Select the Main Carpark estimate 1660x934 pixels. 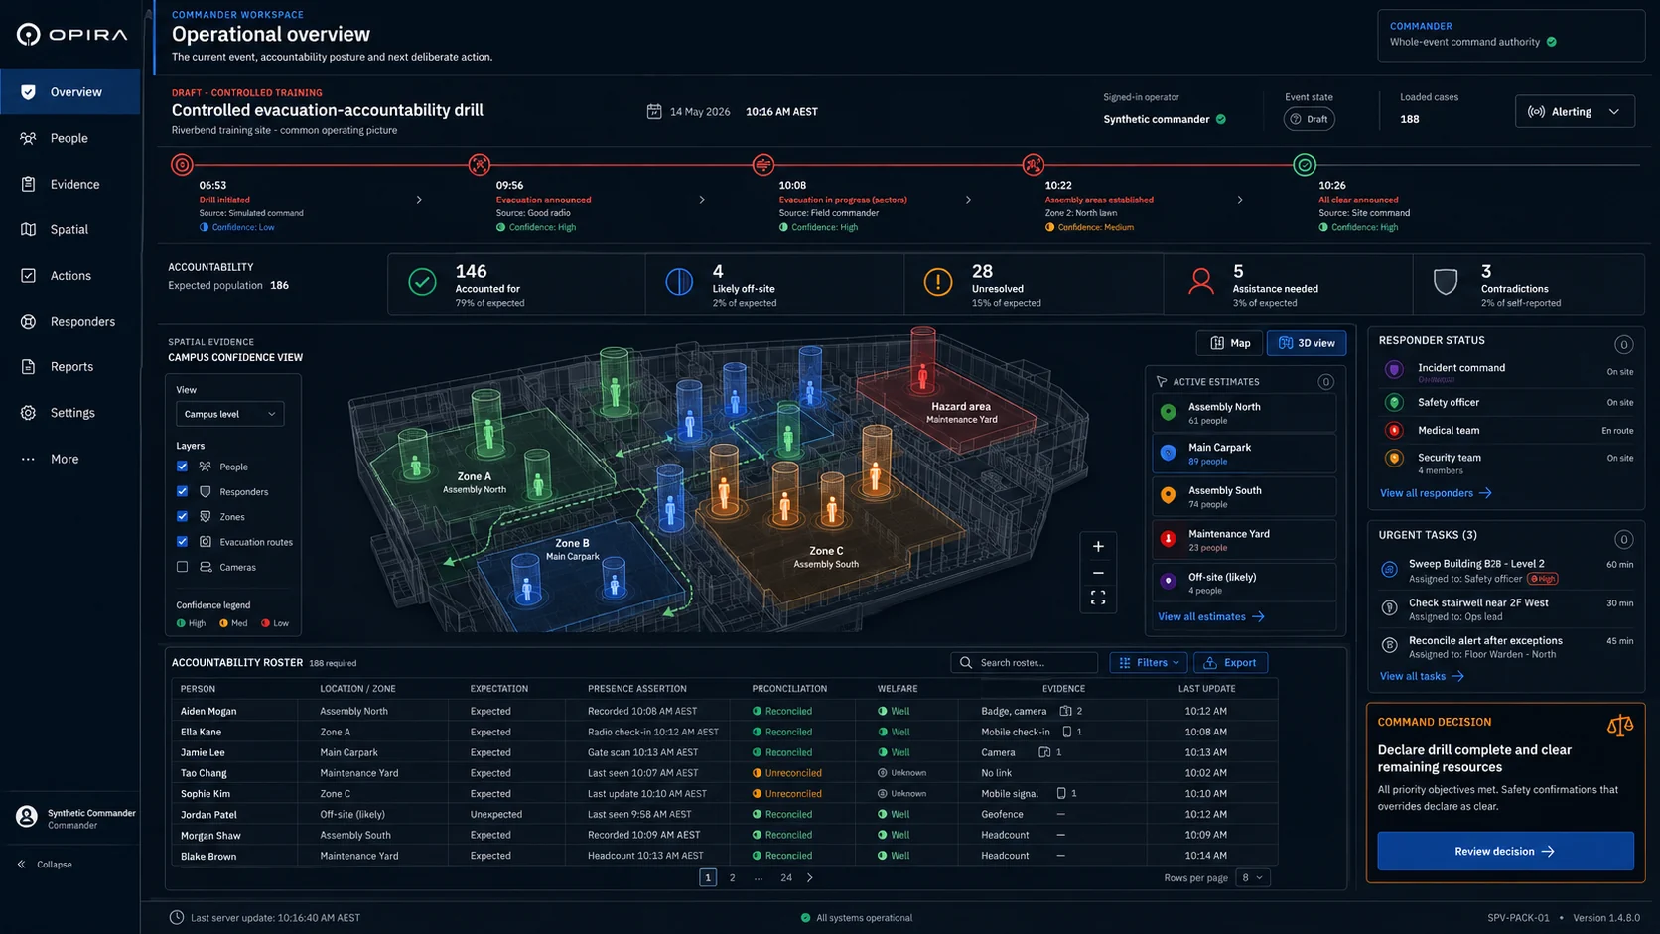[x=1245, y=454]
